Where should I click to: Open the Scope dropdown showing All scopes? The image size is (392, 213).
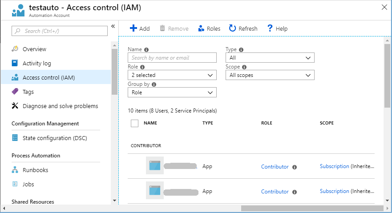pos(270,75)
